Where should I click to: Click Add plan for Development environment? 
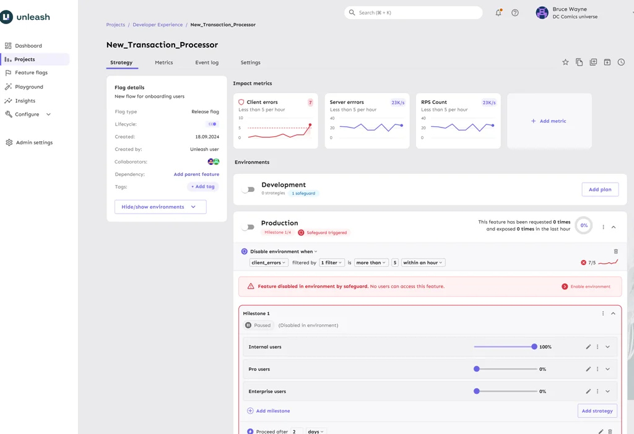[599, 189]
